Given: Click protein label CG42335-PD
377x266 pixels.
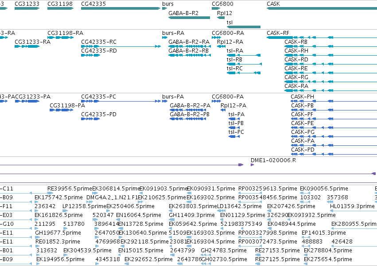Looking at the screenshot, I should pyautogui.click(x=99, y=114).
